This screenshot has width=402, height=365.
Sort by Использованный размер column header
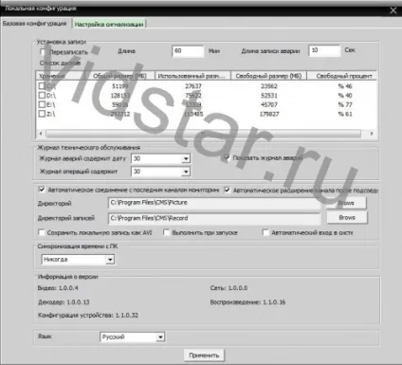click(192, 76)
